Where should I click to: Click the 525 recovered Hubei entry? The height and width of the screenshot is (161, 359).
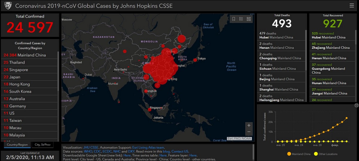[x=332, y=35]
